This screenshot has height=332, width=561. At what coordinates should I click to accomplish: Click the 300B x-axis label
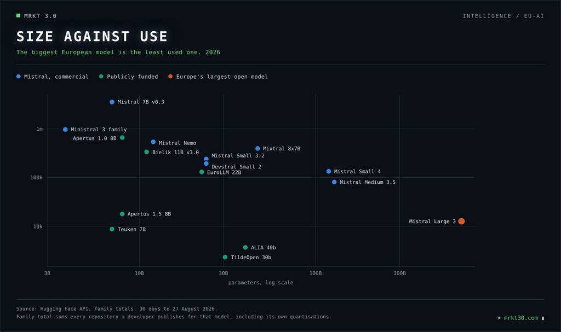(x=399, y=273)
